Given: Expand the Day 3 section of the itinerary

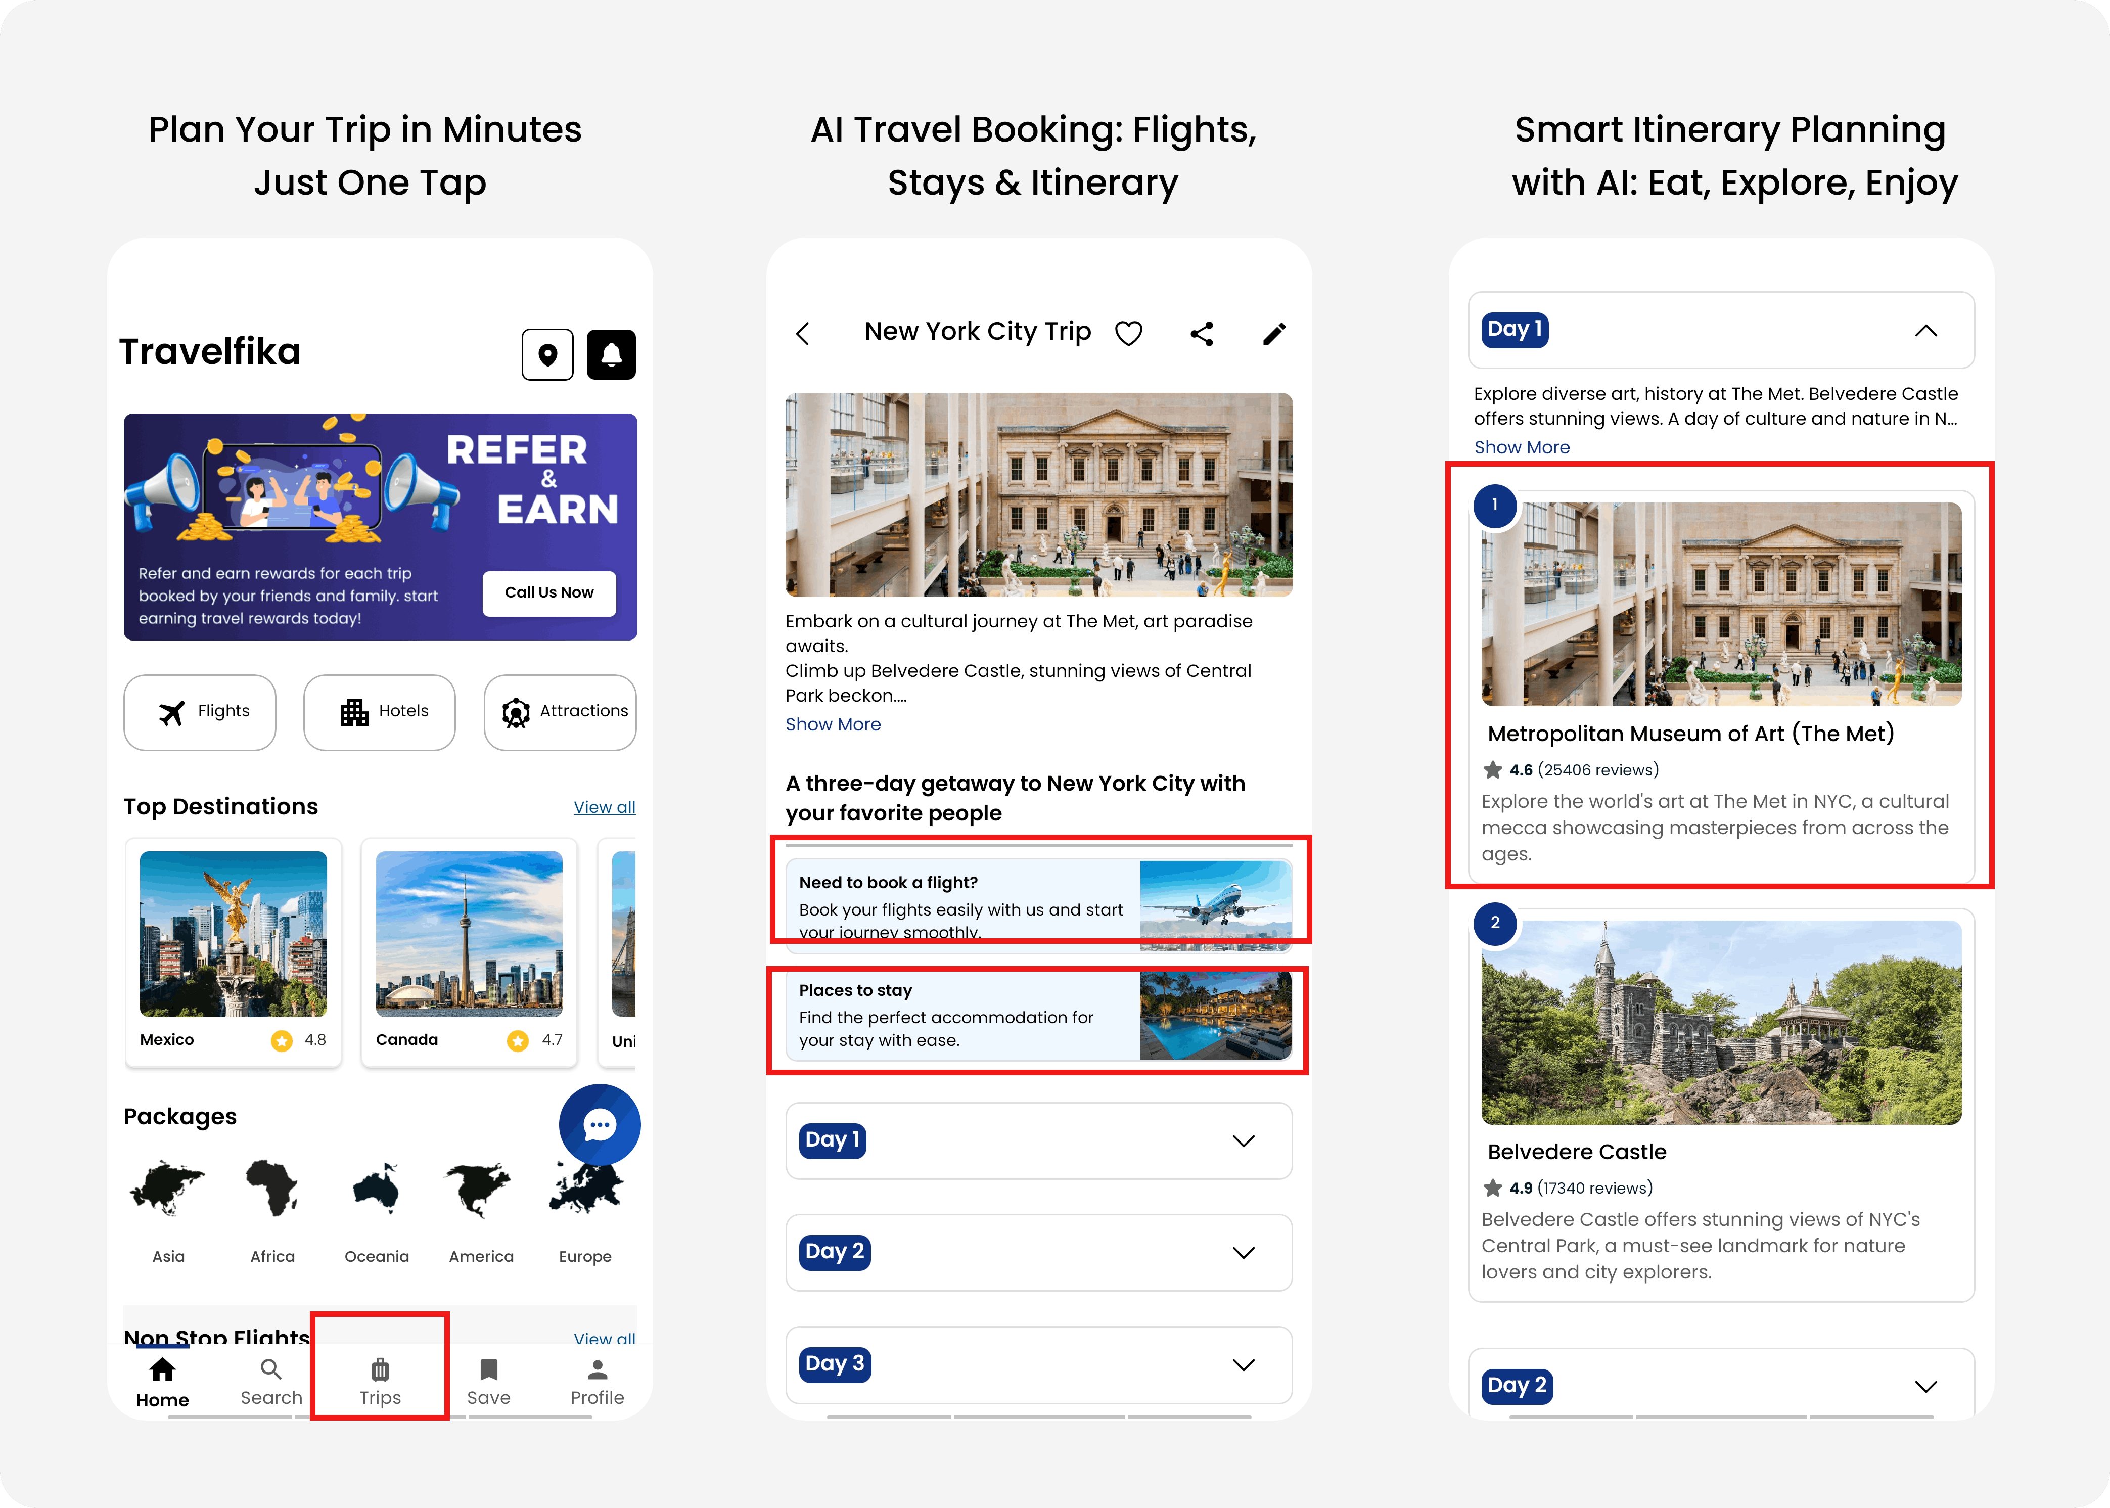Looking at the screenshot, I should 1244,1365.
